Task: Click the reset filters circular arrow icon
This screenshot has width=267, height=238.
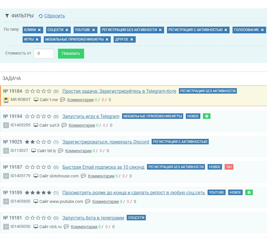Action: point(41,16)
